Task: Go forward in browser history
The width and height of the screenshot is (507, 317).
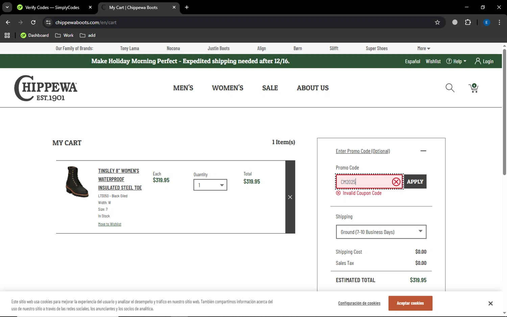Action: pos(21,22)
